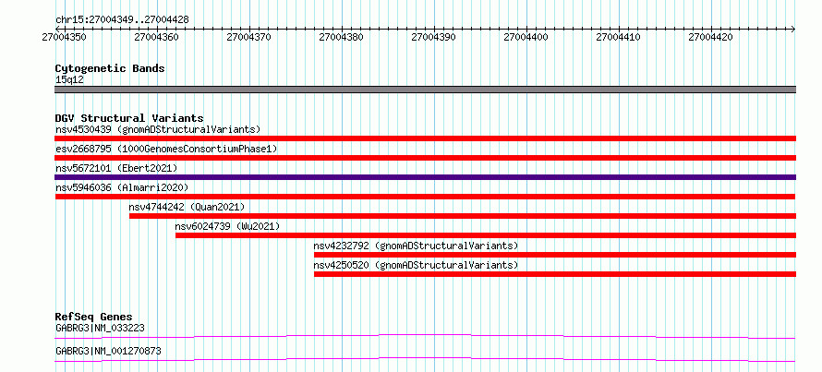Click ruler position 27004400
Screen dimensions: 822x372
coord(526,38)
